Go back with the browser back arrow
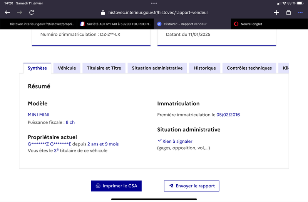 pyautogui.click(x=7, y=13)
